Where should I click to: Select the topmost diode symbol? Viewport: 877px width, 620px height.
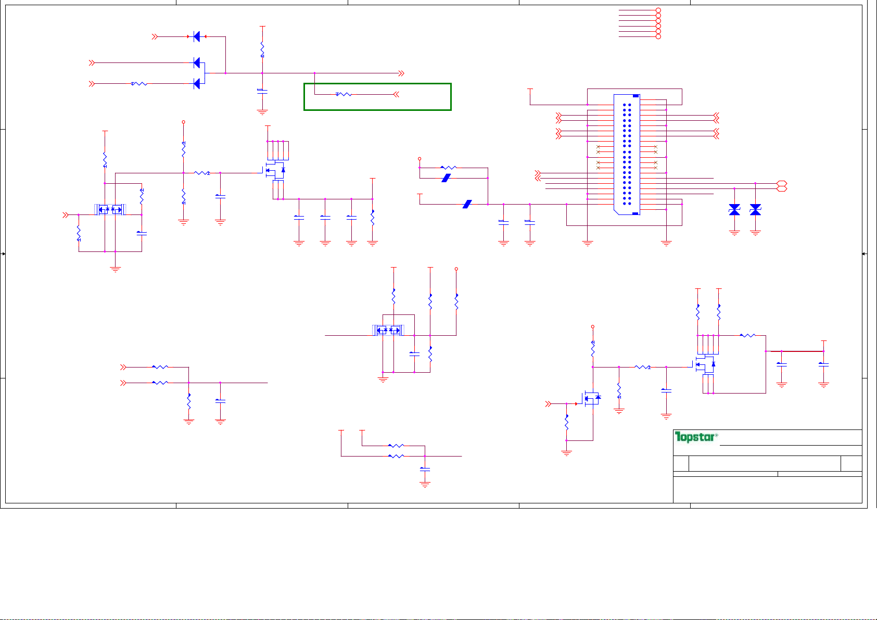tap(197, 36)
